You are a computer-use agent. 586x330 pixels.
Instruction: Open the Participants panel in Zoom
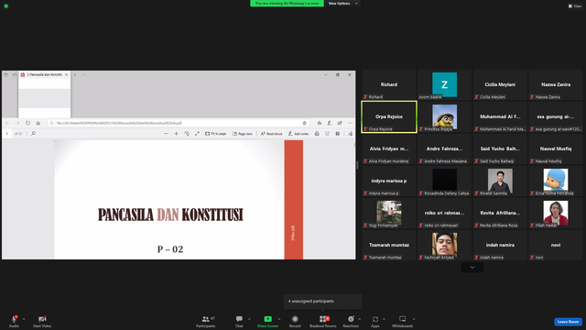tap(205, 322)
